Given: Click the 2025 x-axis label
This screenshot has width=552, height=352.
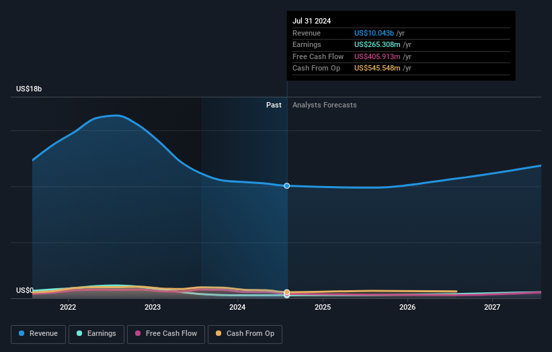Looking at the screenshot, I should click(x=323, y=307).
